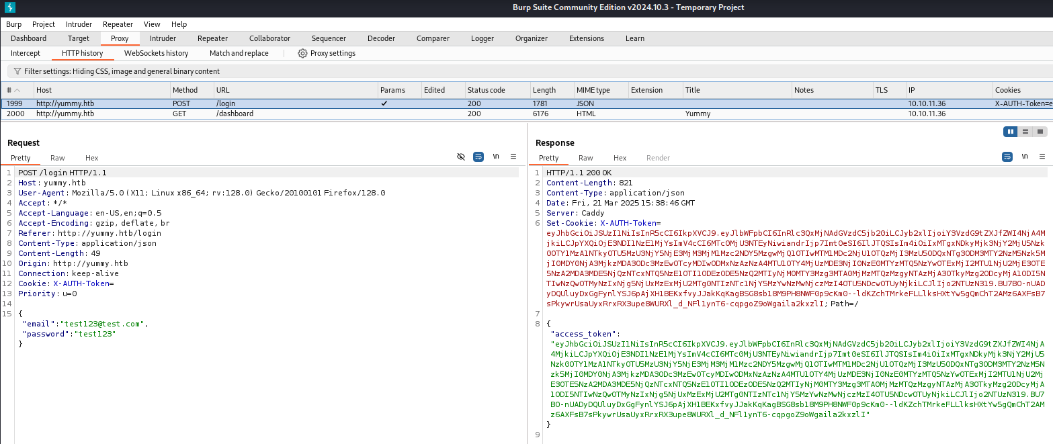1053x444 pixels.
Task: Select the Raw tab in Response
Action: tap(586, 158)
